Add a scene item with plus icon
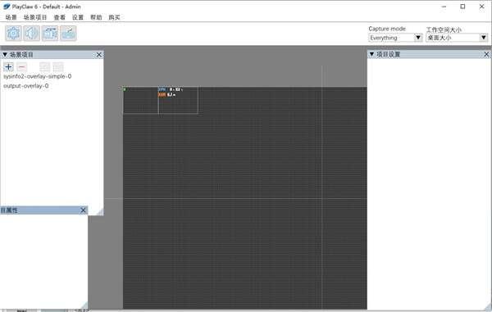Viewport: 492px width, 312px height. coord(8,66)
